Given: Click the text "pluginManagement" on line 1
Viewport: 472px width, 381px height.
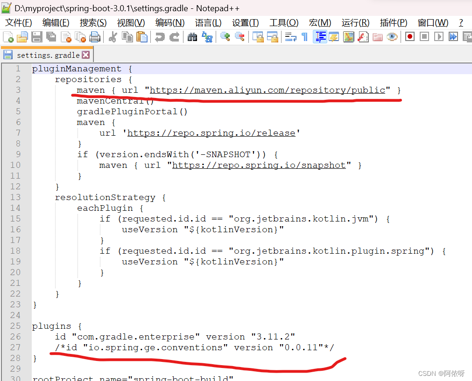Looking at the screenshot, I should pyautogui.click(x=77, y=69).
